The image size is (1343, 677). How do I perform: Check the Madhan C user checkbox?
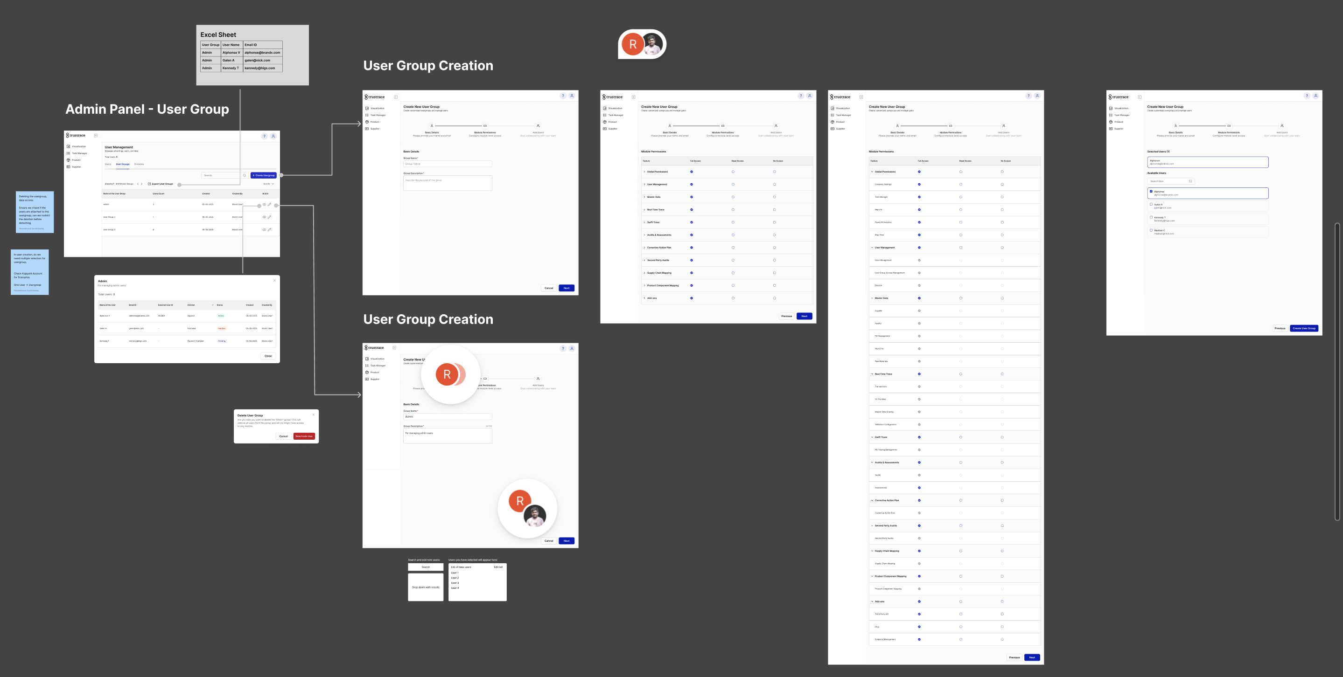click(1151, 230)
